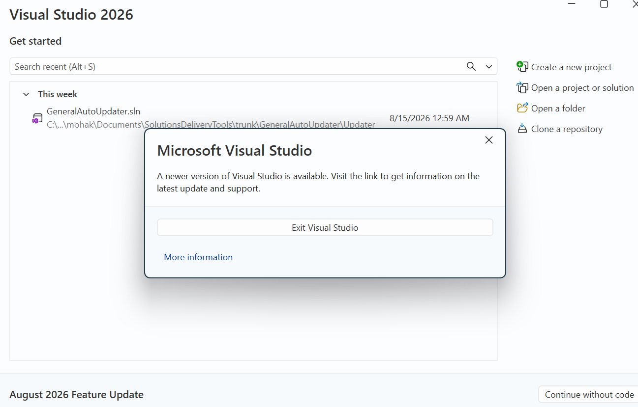638x407 pixels.
Task: Open GeneralAutoUpdater.sln from recent list
Action: pos(253,118)
